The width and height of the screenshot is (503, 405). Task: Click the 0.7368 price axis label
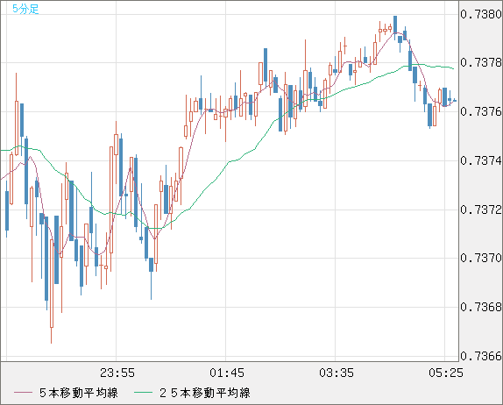[481, 307]
